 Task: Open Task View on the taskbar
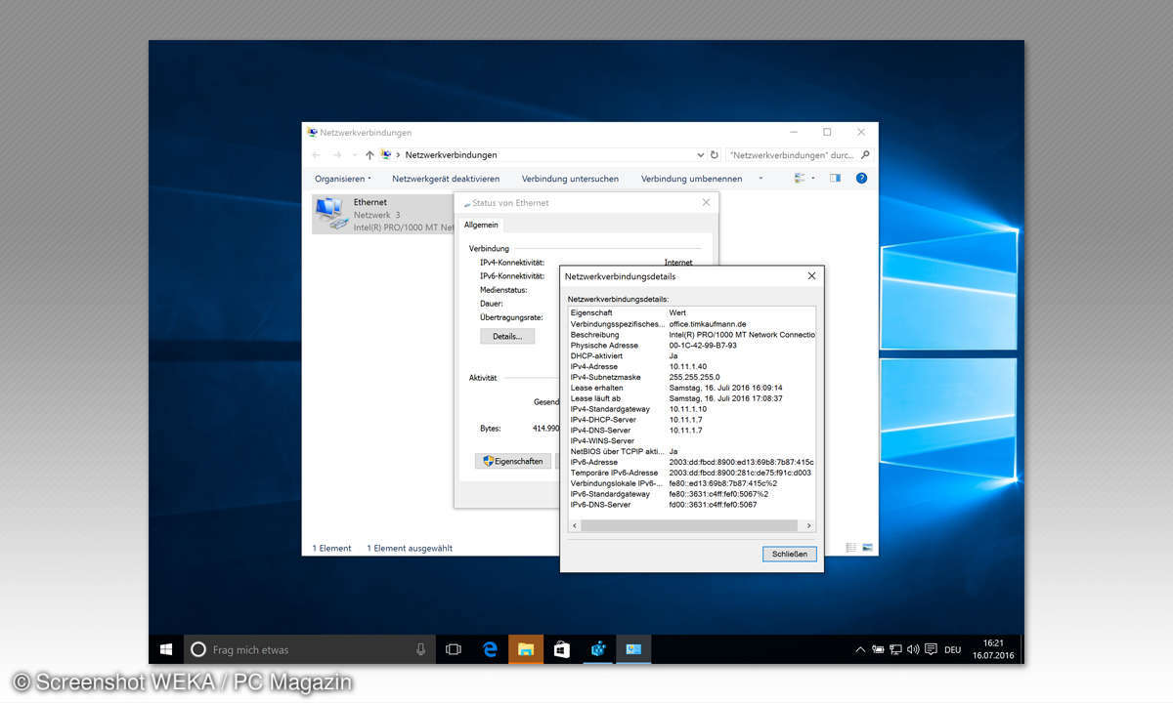(x=454, y=649)
